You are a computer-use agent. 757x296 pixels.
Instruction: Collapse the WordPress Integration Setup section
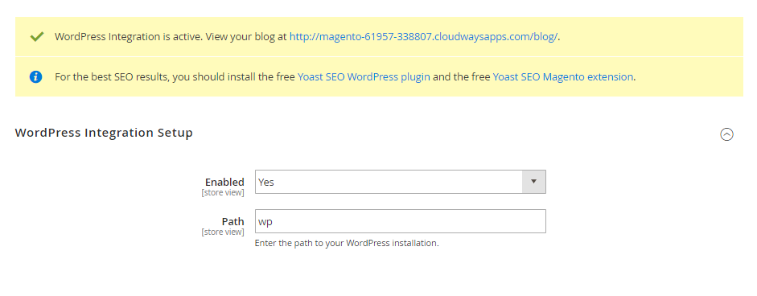pos(726,134)
